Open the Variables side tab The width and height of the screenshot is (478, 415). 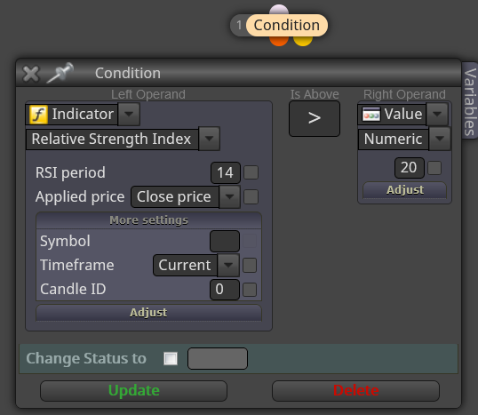pyautogui.click(x=469, y=100)
